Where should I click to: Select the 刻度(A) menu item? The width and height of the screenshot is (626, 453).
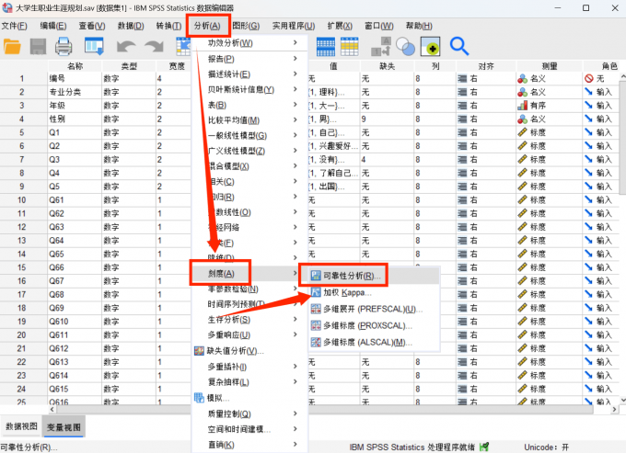[249, 273]
